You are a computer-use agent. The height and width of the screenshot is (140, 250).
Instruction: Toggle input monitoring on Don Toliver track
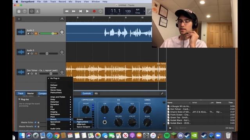pos(36,73)
